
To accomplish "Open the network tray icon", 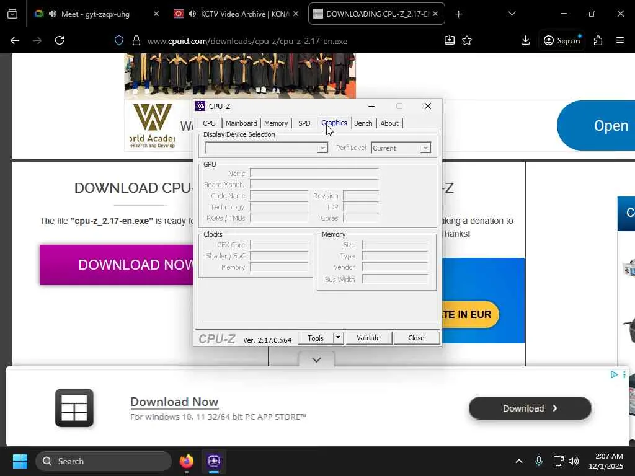I will coord(559,461).
